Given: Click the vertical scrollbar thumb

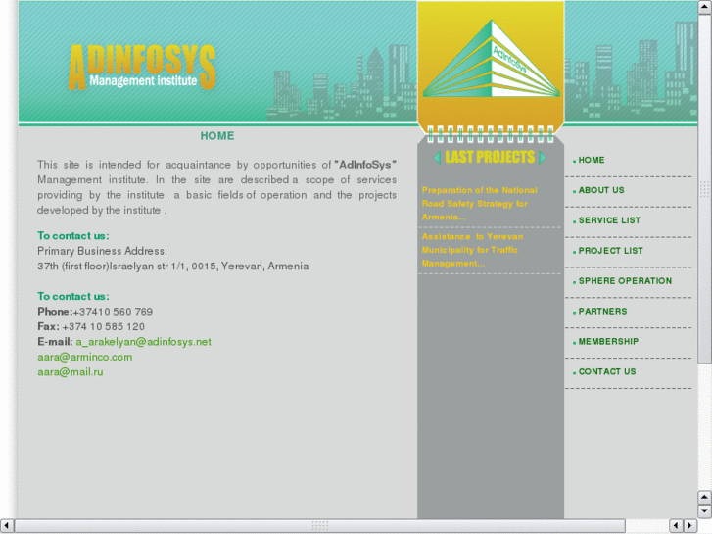Looking at the screenshot, I should [x=704, y=188].
